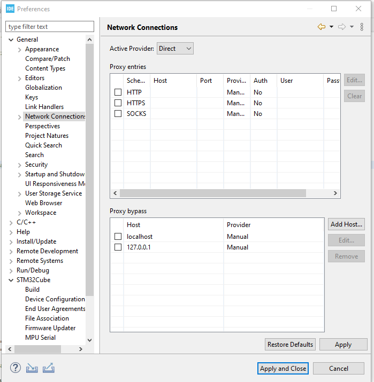Open the Active Provider dropdown
This screenshot has width=374, height=382.
click(175, 49)
